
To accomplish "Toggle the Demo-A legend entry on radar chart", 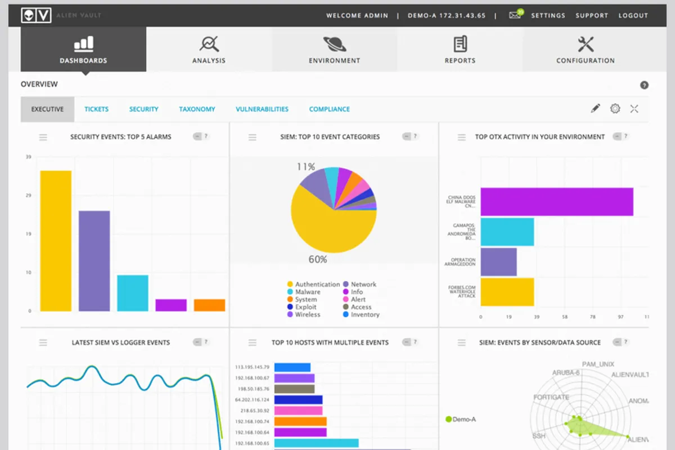I will tap(460, 419).
